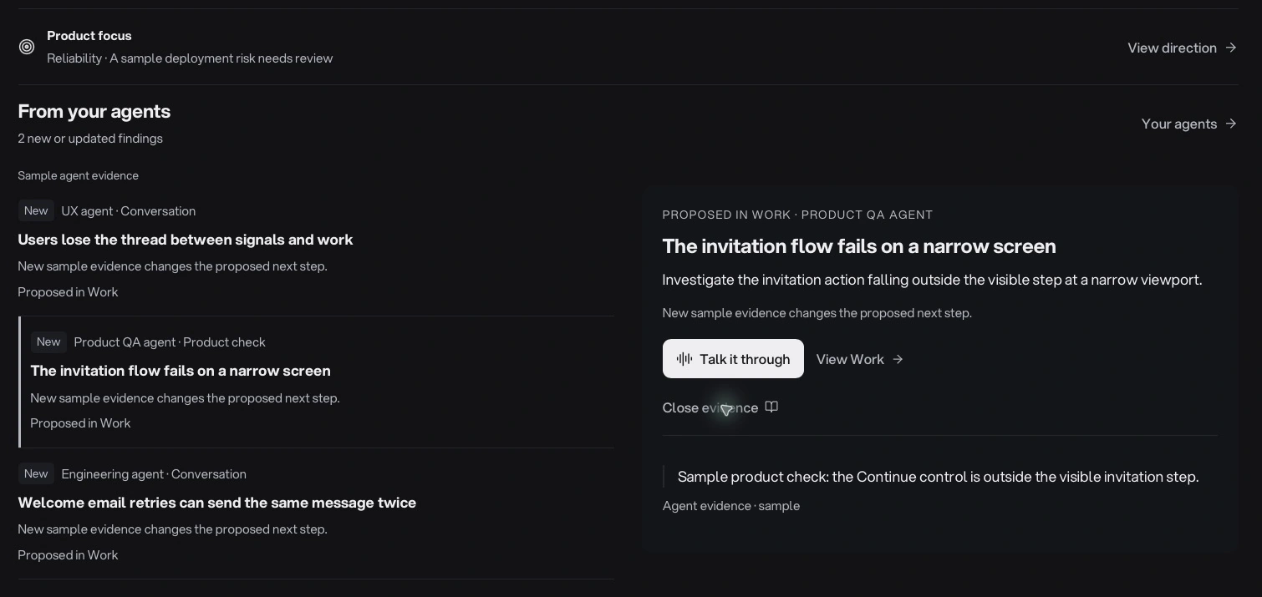
Task: Click the "From your agents" heading
Action: pos(94,111)
